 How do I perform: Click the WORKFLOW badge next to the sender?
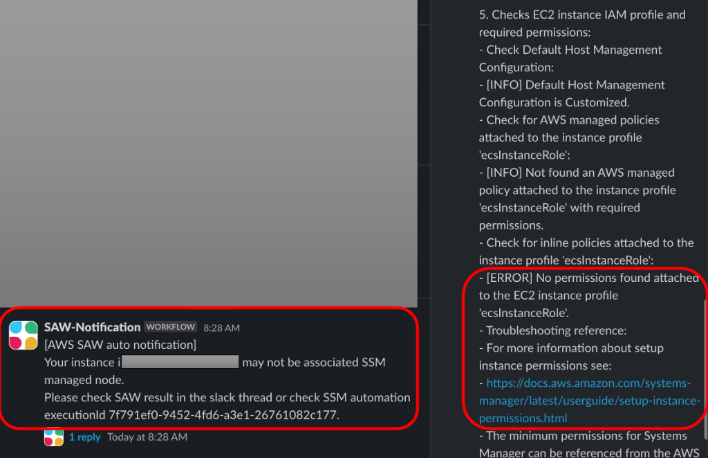pyautogui.click(x=171, y=327)
